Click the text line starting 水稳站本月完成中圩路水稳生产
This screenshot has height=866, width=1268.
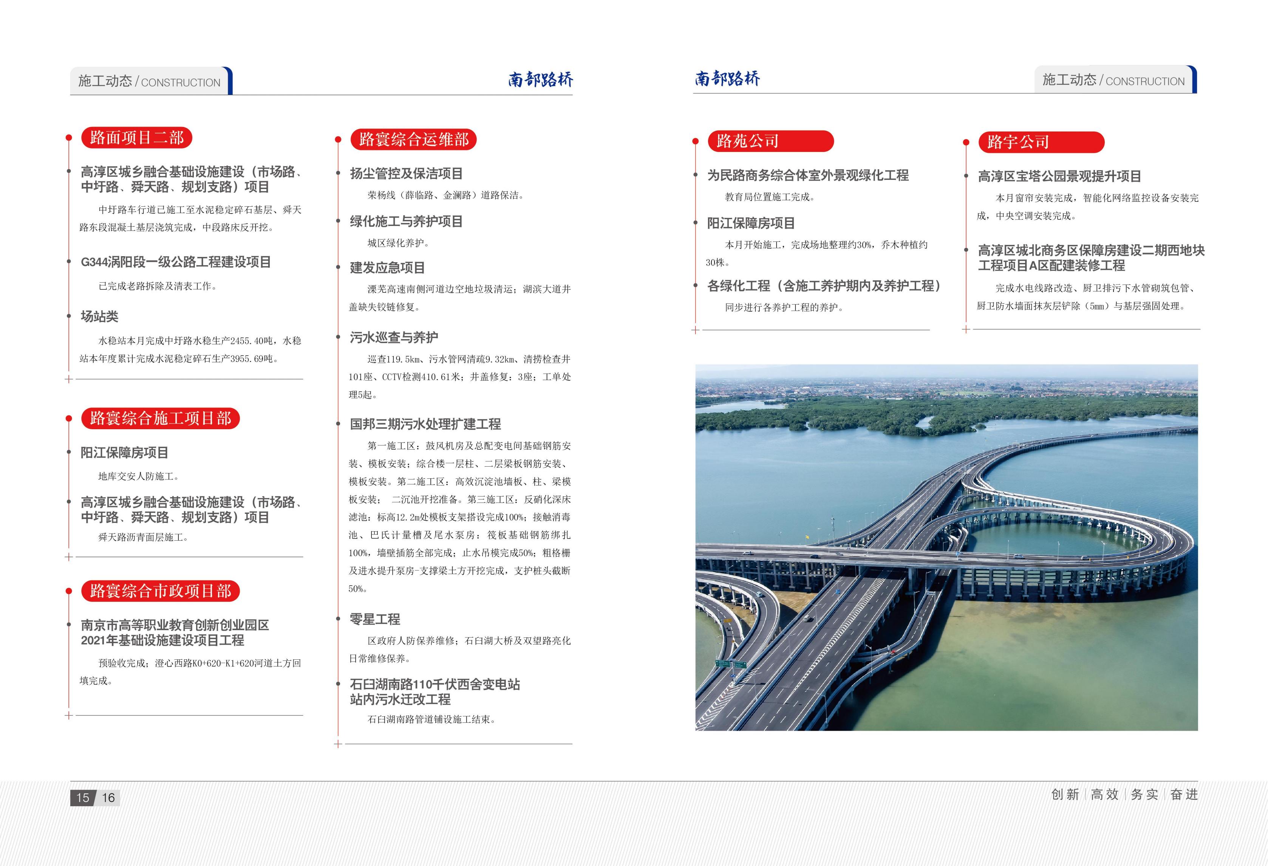pyautogui.click(x=200, y=341)
